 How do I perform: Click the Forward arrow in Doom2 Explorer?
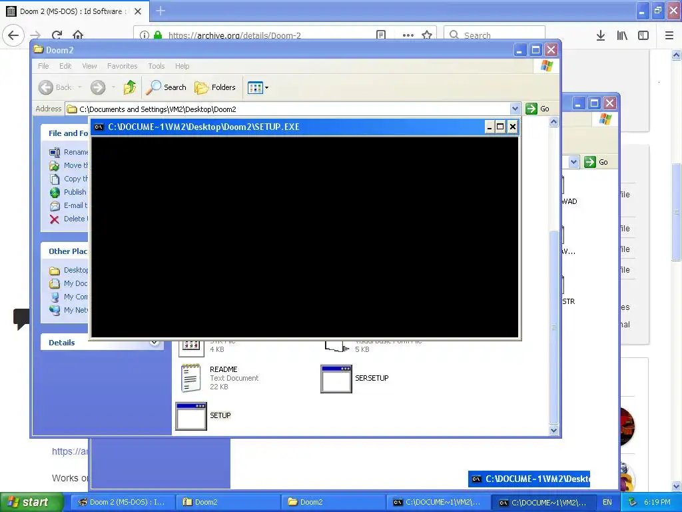[98, 87]
